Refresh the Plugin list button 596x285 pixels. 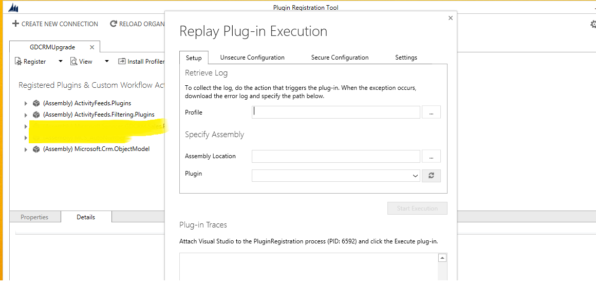432,176
